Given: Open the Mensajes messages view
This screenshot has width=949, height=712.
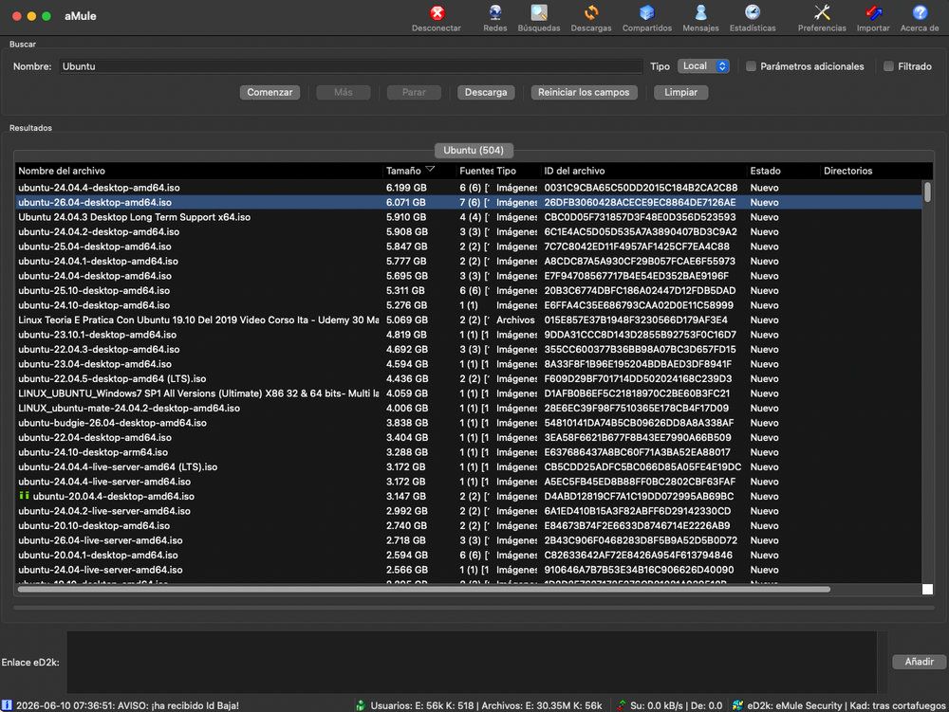Looking at the screenshot, I should (700, 18).
